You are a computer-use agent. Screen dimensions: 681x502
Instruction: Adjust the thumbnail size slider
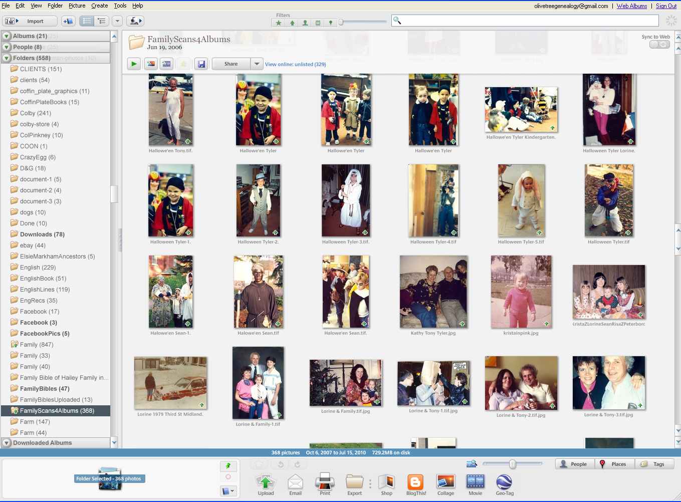512,464
